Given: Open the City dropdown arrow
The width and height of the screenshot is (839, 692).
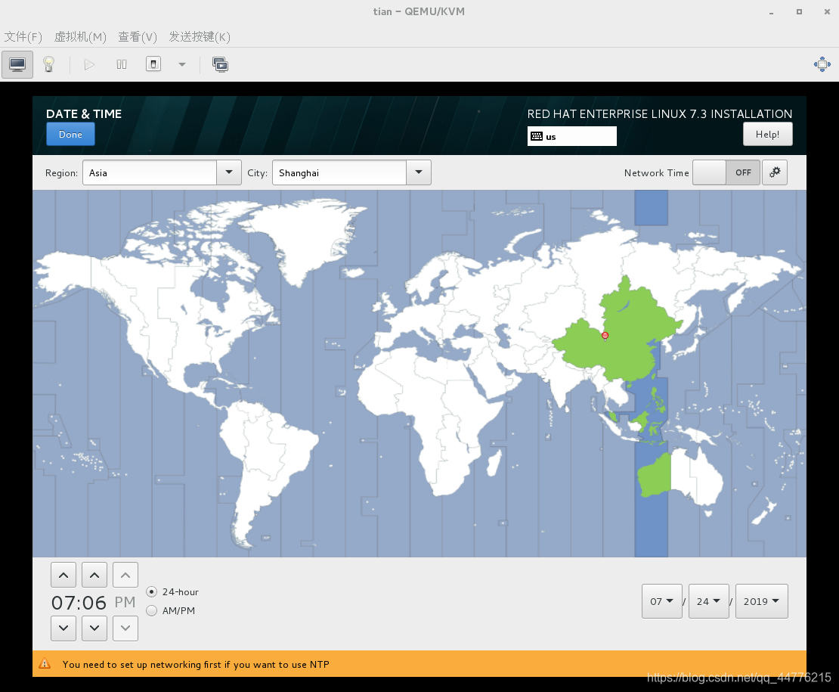Looking at the screenshot, I should [x=419, y=172].
